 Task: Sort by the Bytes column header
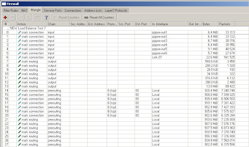pos(210,24)
